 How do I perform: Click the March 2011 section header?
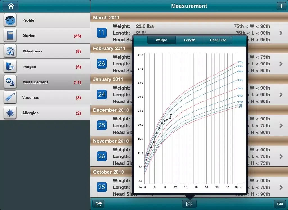point(189,17)
